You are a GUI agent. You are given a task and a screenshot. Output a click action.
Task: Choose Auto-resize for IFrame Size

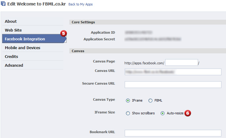tap(163, 113)
